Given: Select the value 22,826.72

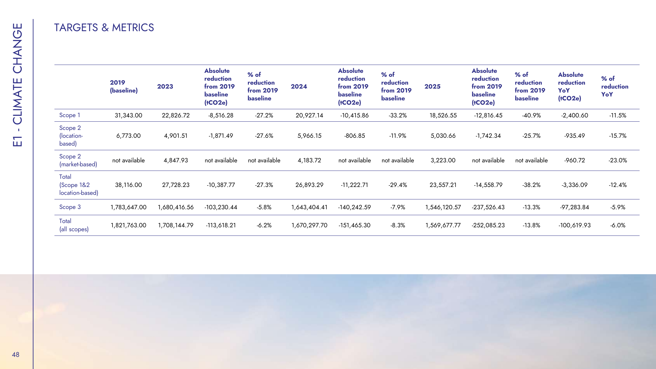Looking at the screenshot, I should click(176, 115).
